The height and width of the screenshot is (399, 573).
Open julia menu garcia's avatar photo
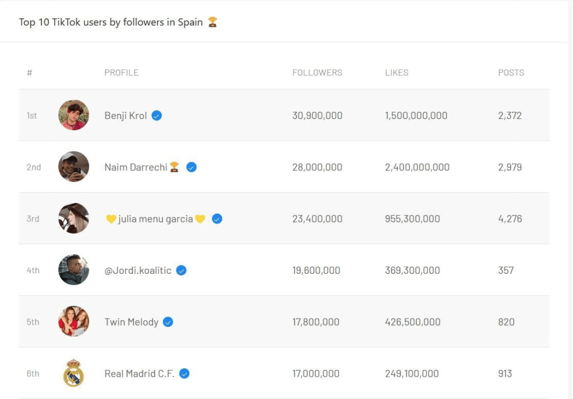point(73,218)
